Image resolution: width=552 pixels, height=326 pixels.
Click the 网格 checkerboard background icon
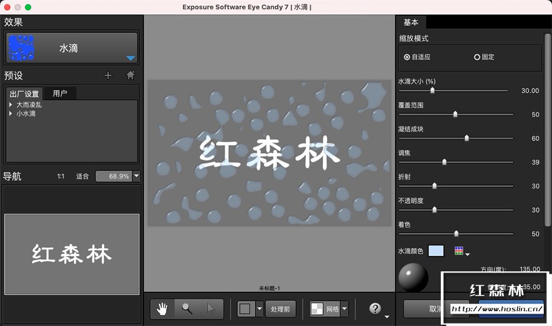pyautogui.click(x=317, y=309)
